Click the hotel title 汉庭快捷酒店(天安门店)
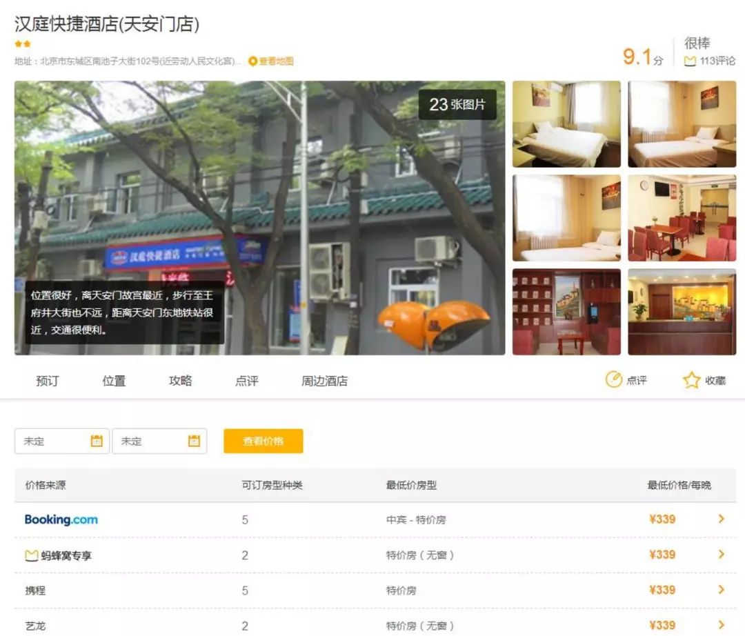 click(x=107, y=23)
